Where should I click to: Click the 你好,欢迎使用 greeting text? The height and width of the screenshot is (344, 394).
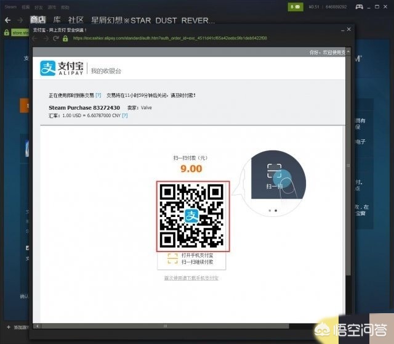click(x=328, y=52)
